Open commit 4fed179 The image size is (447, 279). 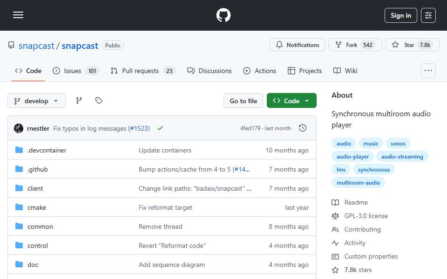(251, 128)
